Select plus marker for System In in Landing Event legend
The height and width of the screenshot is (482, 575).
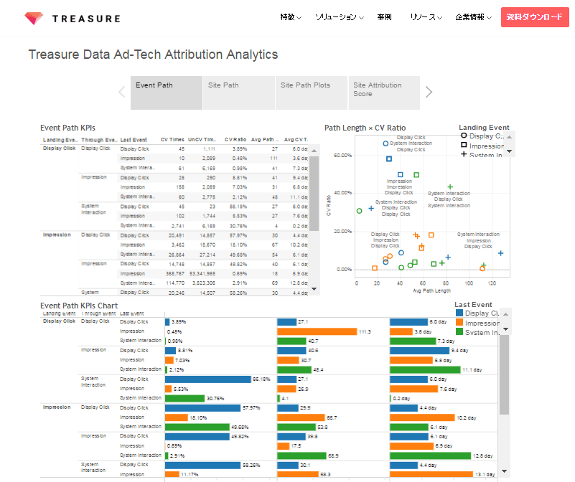[464, 154]
